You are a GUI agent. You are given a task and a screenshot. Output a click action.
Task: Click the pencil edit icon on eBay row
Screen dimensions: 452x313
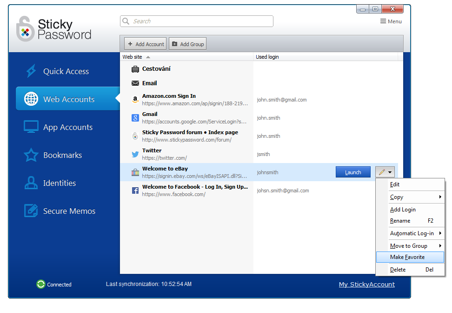pos(382,172)
